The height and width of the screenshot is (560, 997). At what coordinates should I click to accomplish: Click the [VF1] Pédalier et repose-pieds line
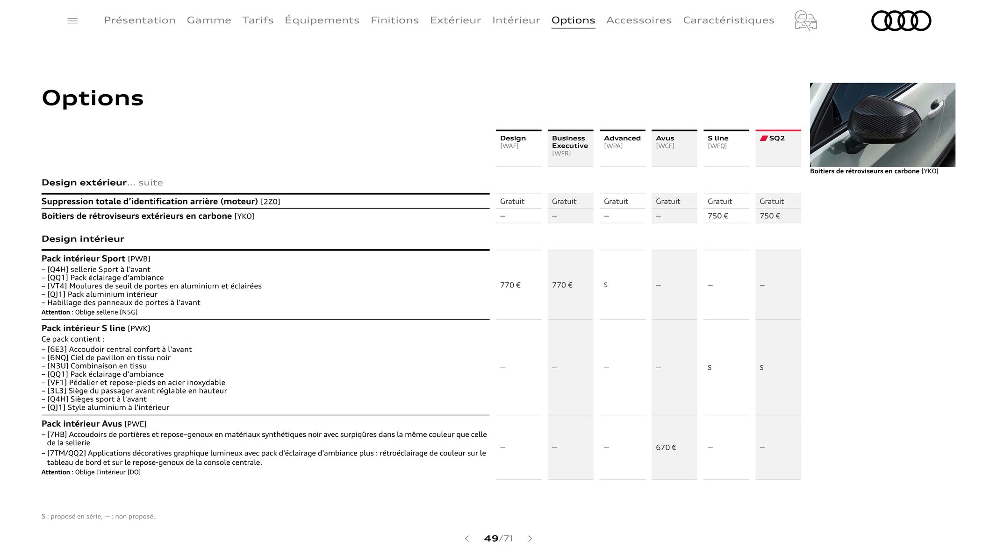(133, 382)
